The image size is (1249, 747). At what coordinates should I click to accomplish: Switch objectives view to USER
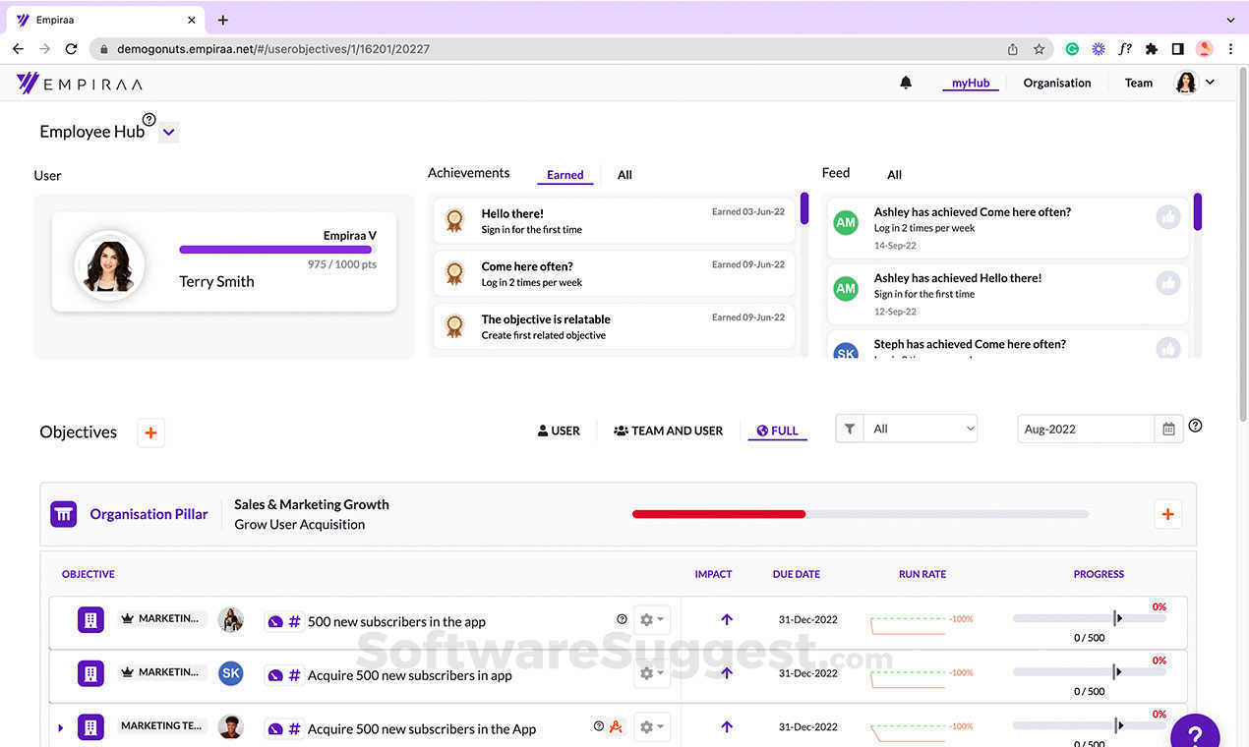coord(559,431)
